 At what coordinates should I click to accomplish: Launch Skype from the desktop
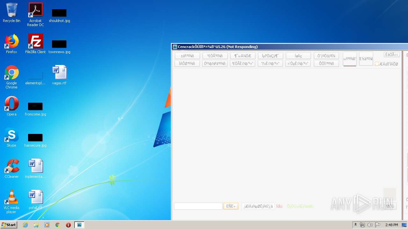coord(11,137)
